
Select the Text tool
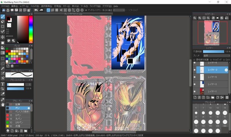pos(3,84)
